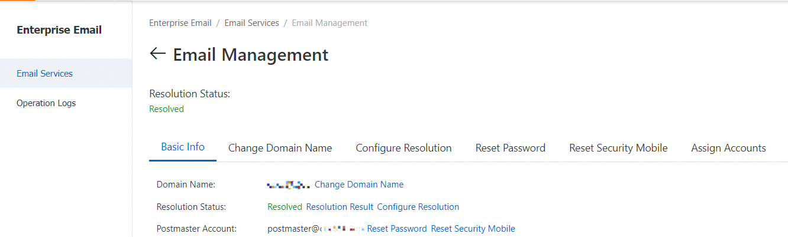This screenshot has height=237, width=788.
Task: Select the Configure Resolution tab
Action: [x=403, y=148]
